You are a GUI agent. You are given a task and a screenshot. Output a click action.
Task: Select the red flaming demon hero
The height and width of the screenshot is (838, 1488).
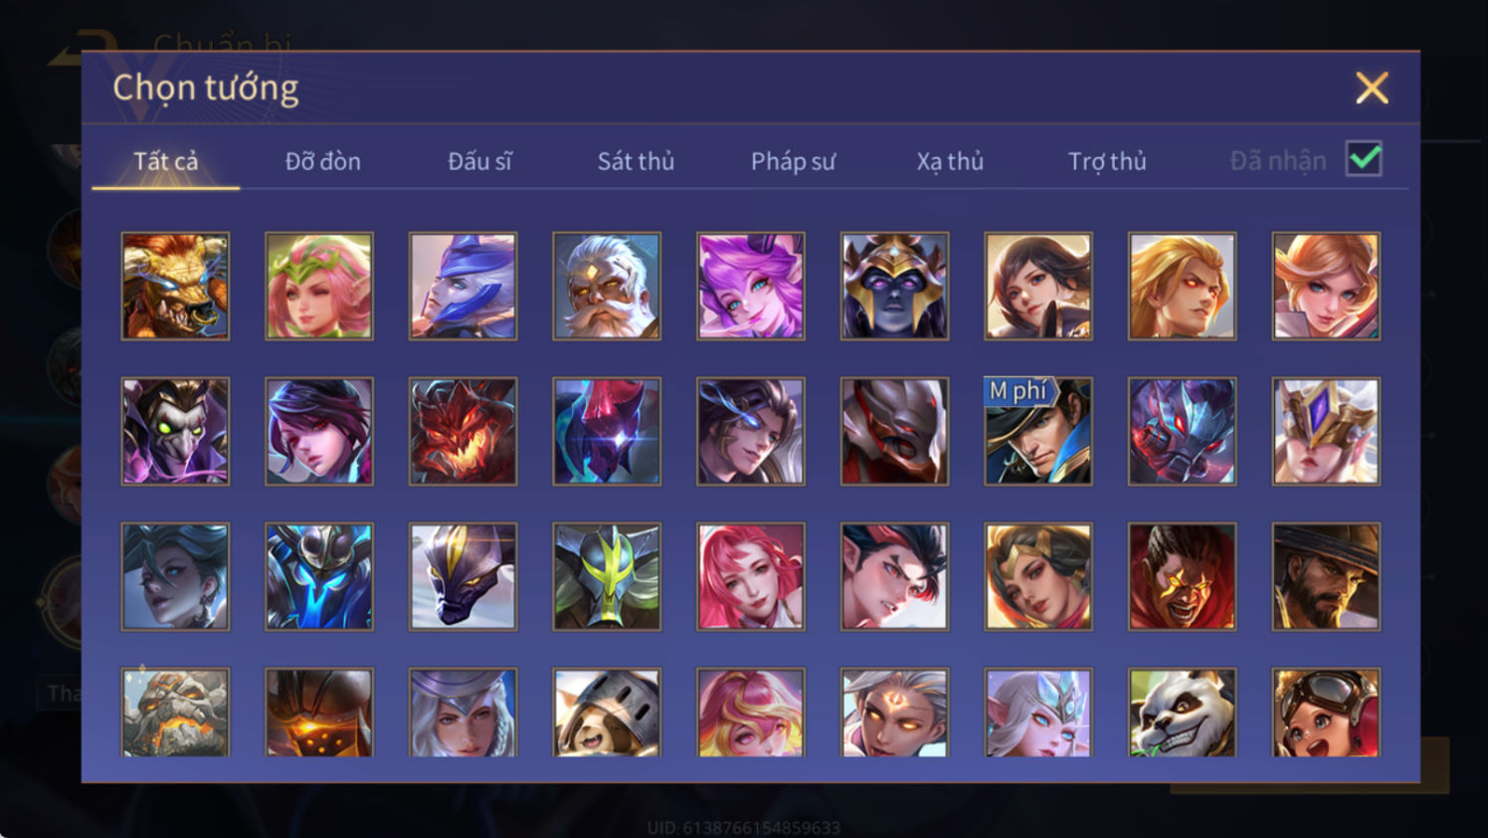tap(463, 431)
